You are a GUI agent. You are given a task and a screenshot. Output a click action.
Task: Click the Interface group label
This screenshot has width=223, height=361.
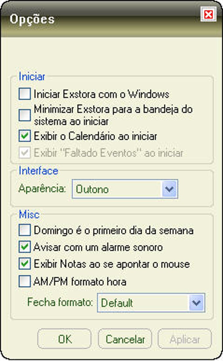click(38, 170)
